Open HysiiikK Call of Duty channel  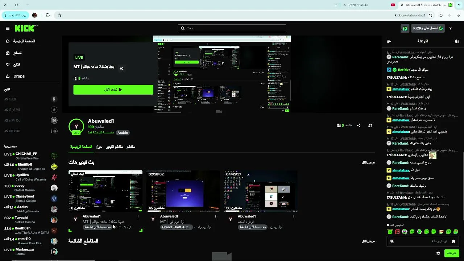pos(31,177)
